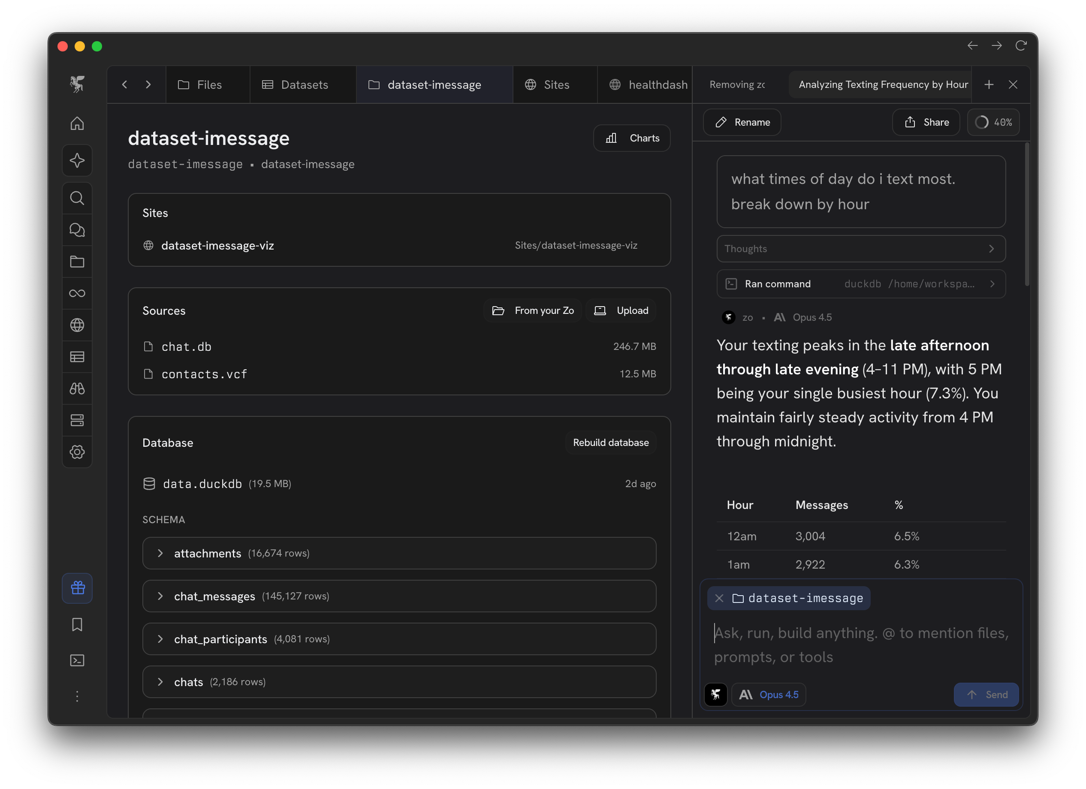
Task: Remove the dataset-imessage context chip
Action: click(719, 598)
